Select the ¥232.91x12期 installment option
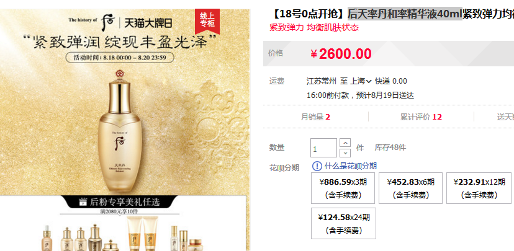The image size is (514, 251). 479,188
